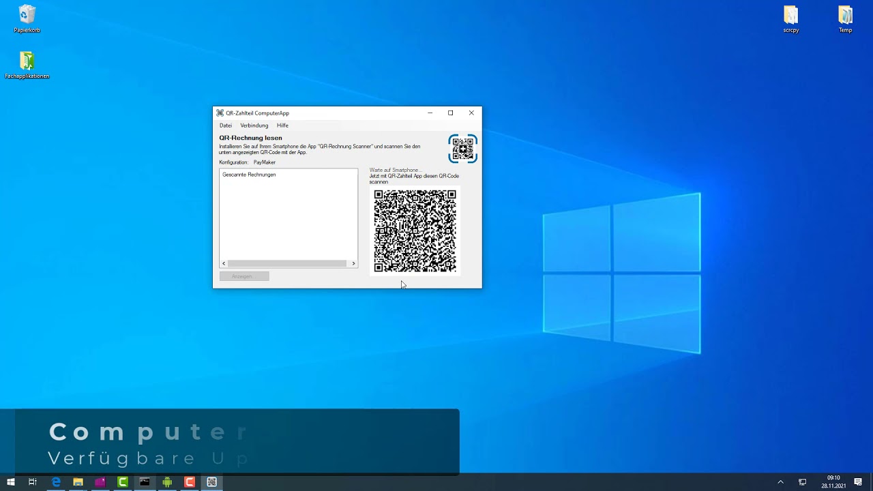Click the 'QR-Rechnung lesen' heading
This screenshot has width=873, height=491.
[250, 138]
